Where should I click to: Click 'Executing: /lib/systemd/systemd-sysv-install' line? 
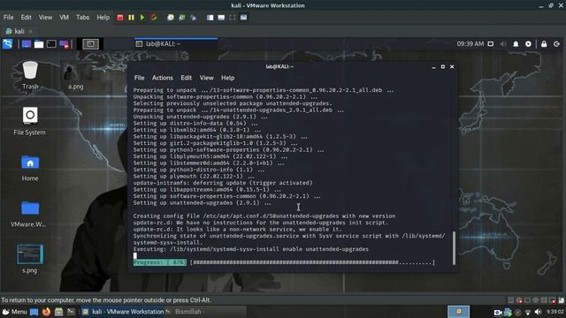point(251,249)
